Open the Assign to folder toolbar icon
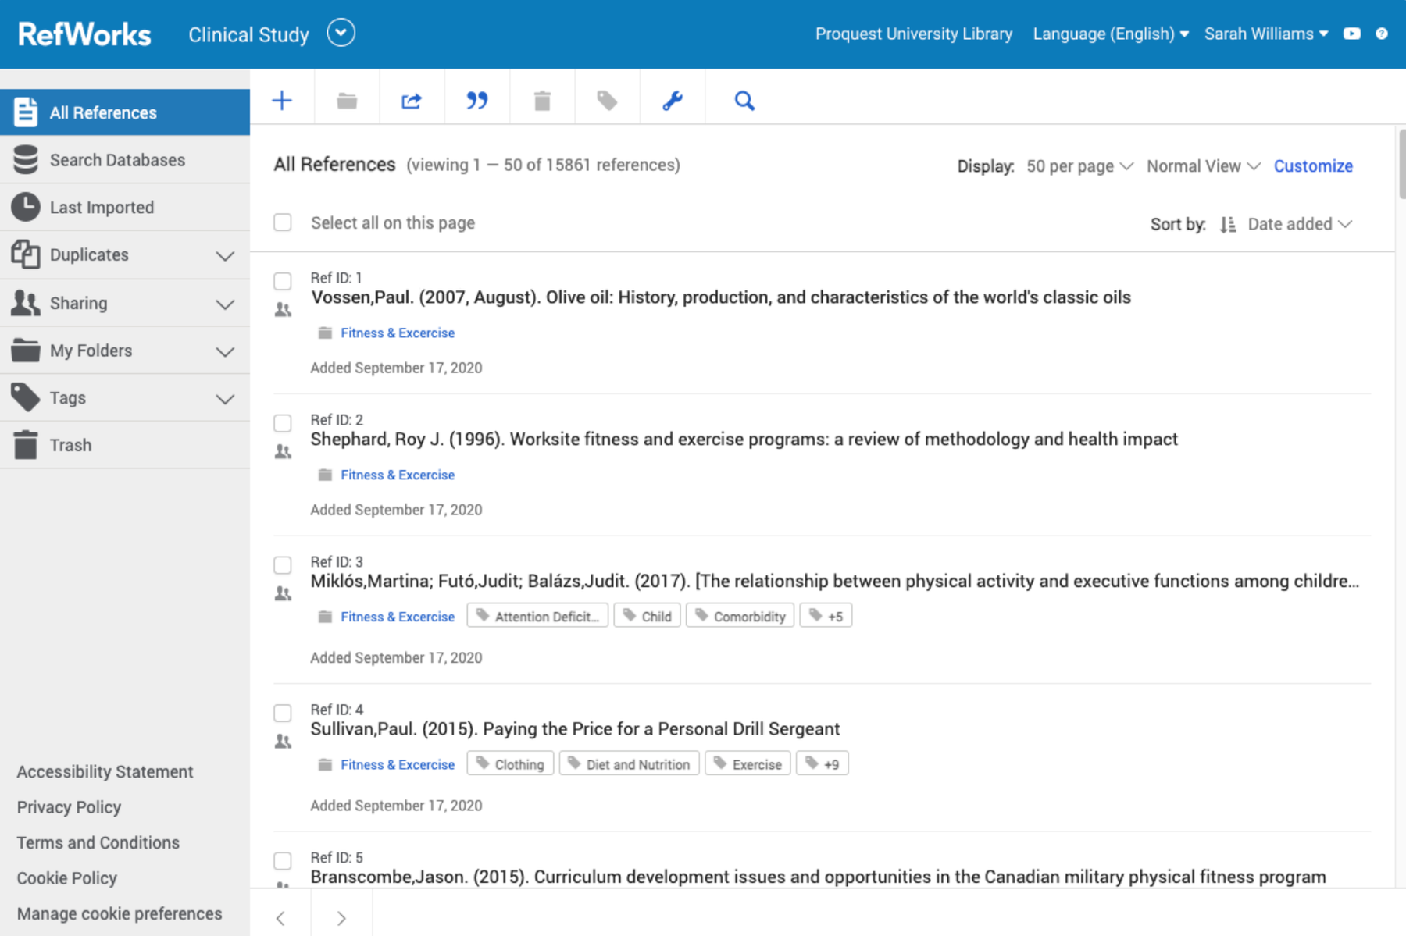Viewport: 1406px width, 936px height. pos(347,101)
